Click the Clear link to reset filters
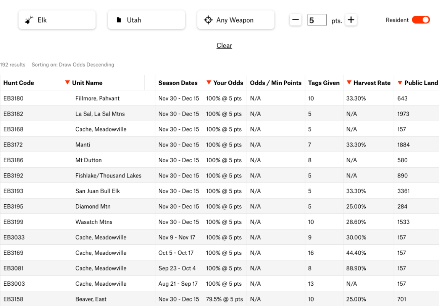 point(224,46)
